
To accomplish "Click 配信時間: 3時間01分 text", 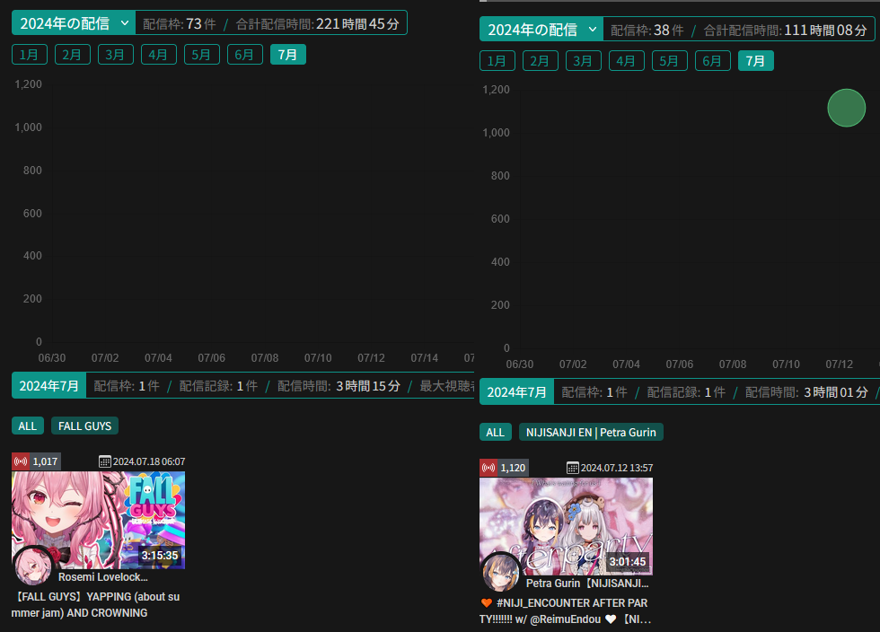I will pos(807,392).
